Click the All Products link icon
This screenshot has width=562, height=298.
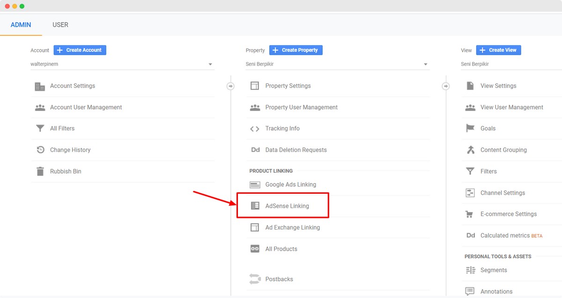tap(255, 249)
